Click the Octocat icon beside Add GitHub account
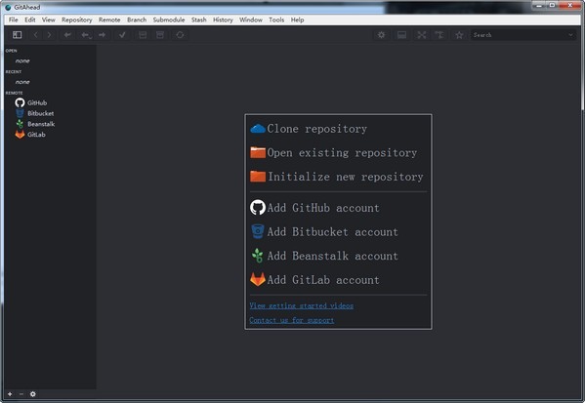This screenshot has height=403, width=585. (x=258, y=208)
